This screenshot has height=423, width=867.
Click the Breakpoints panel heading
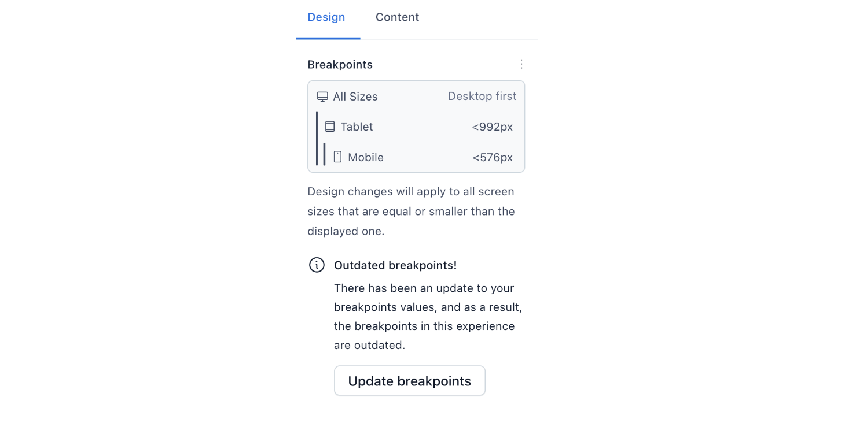(x=340, y=64)
